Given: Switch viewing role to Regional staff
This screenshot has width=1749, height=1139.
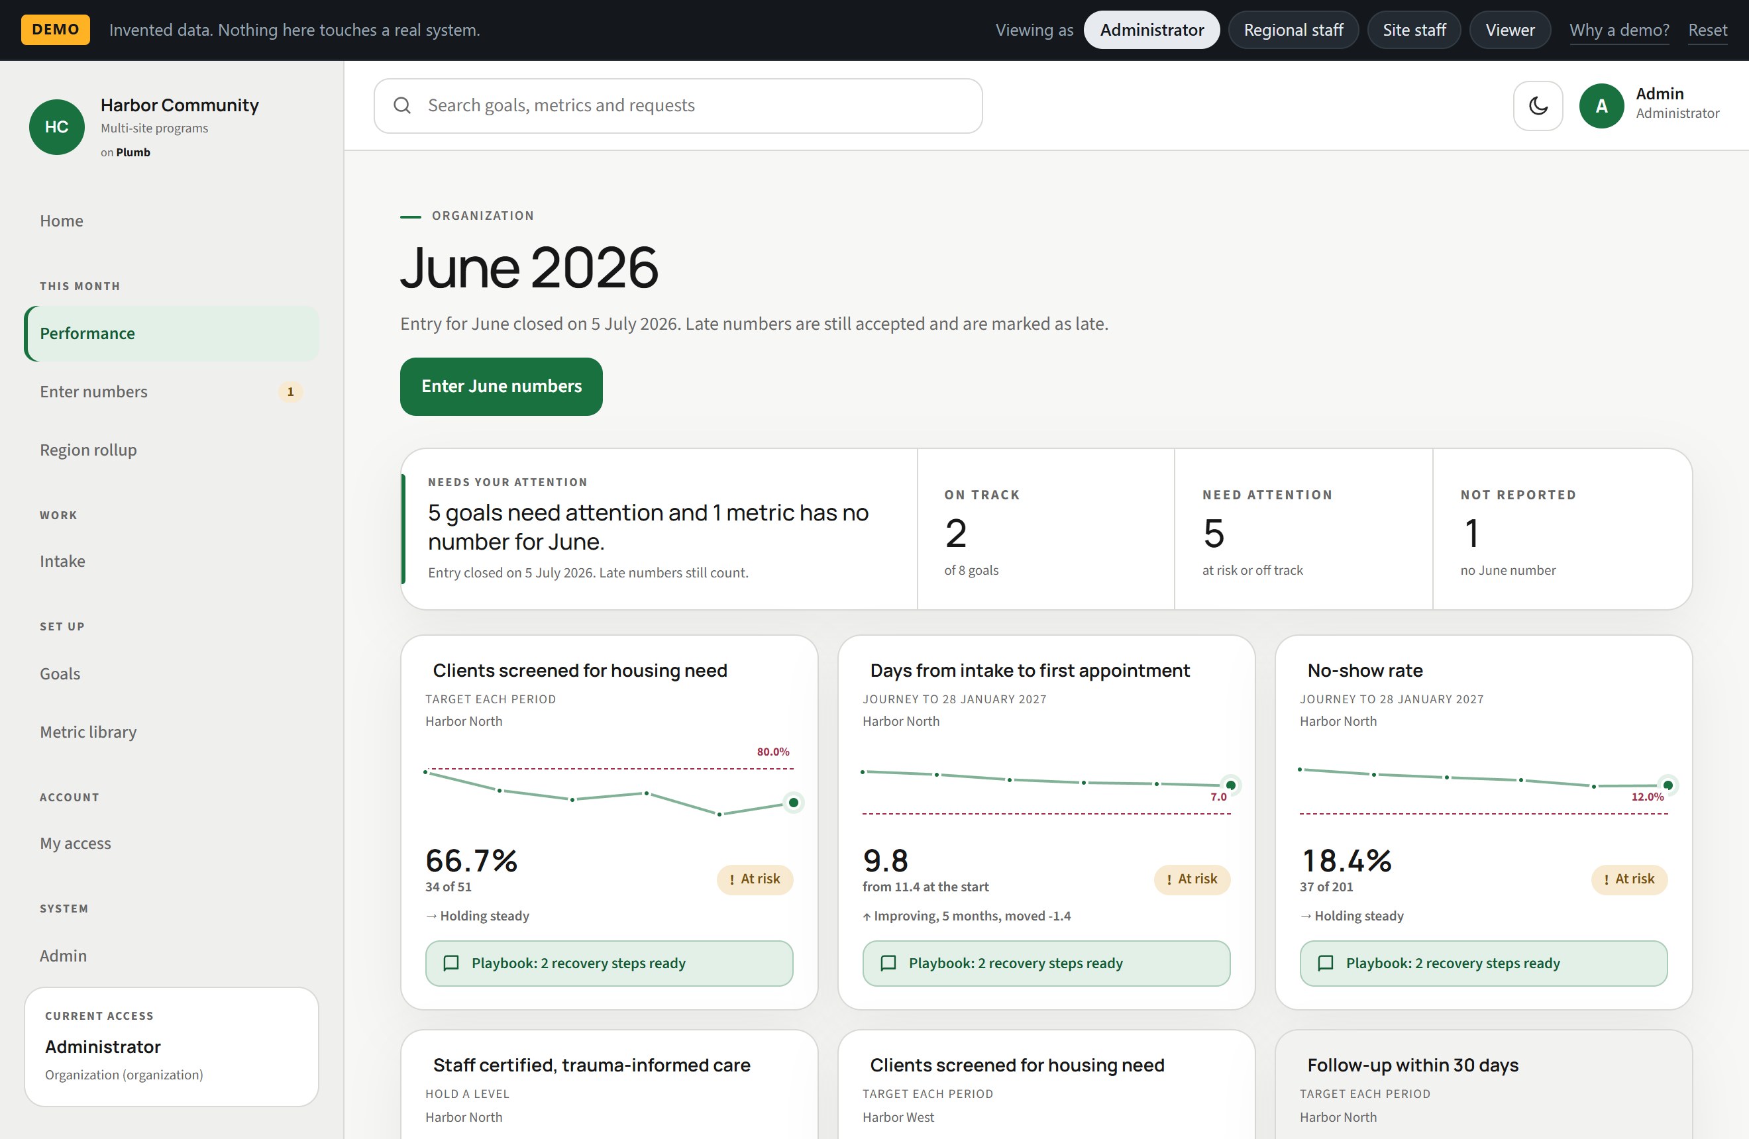Looking at the screenshot, I should (1293, 30).
